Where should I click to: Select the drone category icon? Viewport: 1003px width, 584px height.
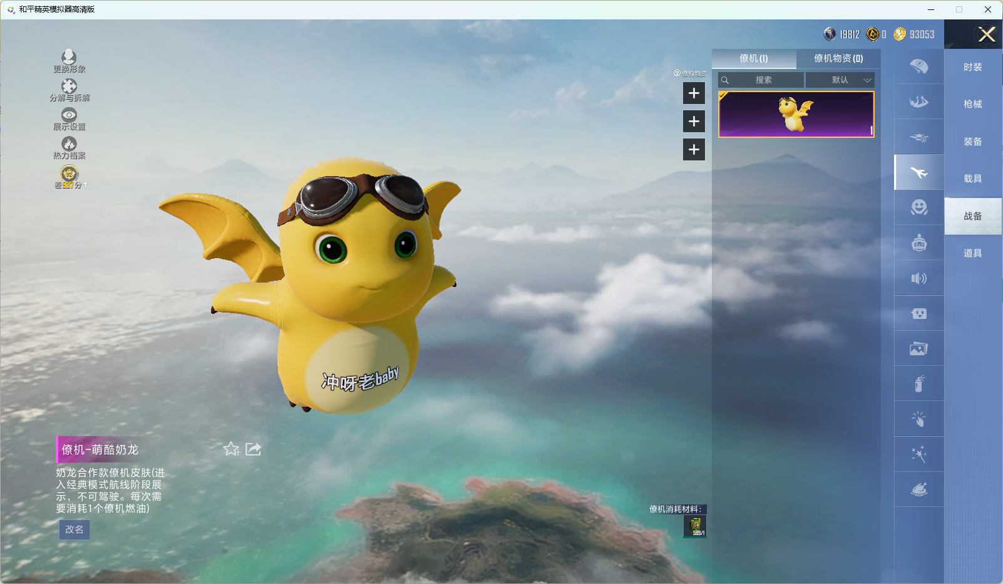[x=919, y=137]
